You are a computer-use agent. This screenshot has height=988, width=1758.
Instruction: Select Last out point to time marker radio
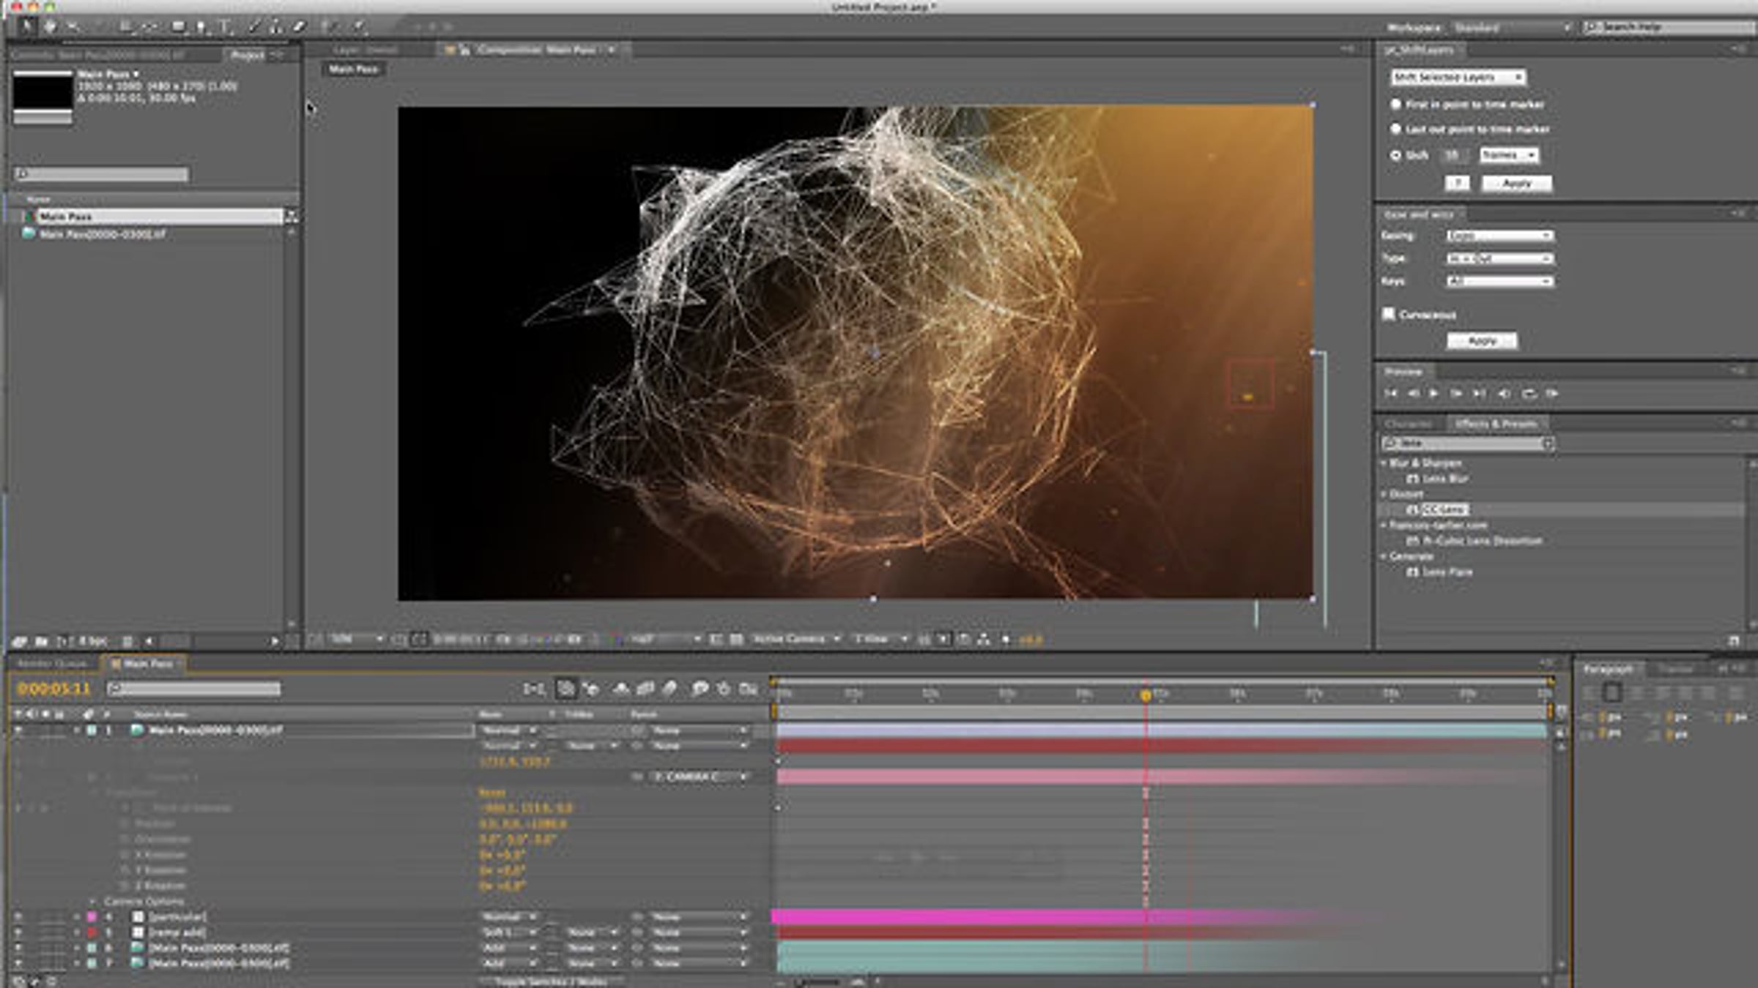click(x=1395, y=129)
